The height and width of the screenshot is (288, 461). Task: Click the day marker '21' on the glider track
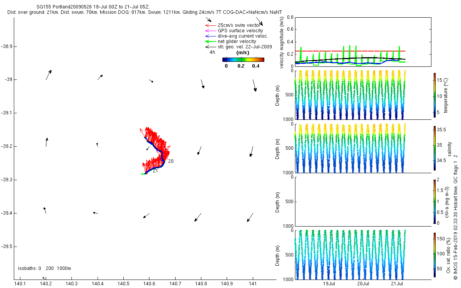click(156, 171)
